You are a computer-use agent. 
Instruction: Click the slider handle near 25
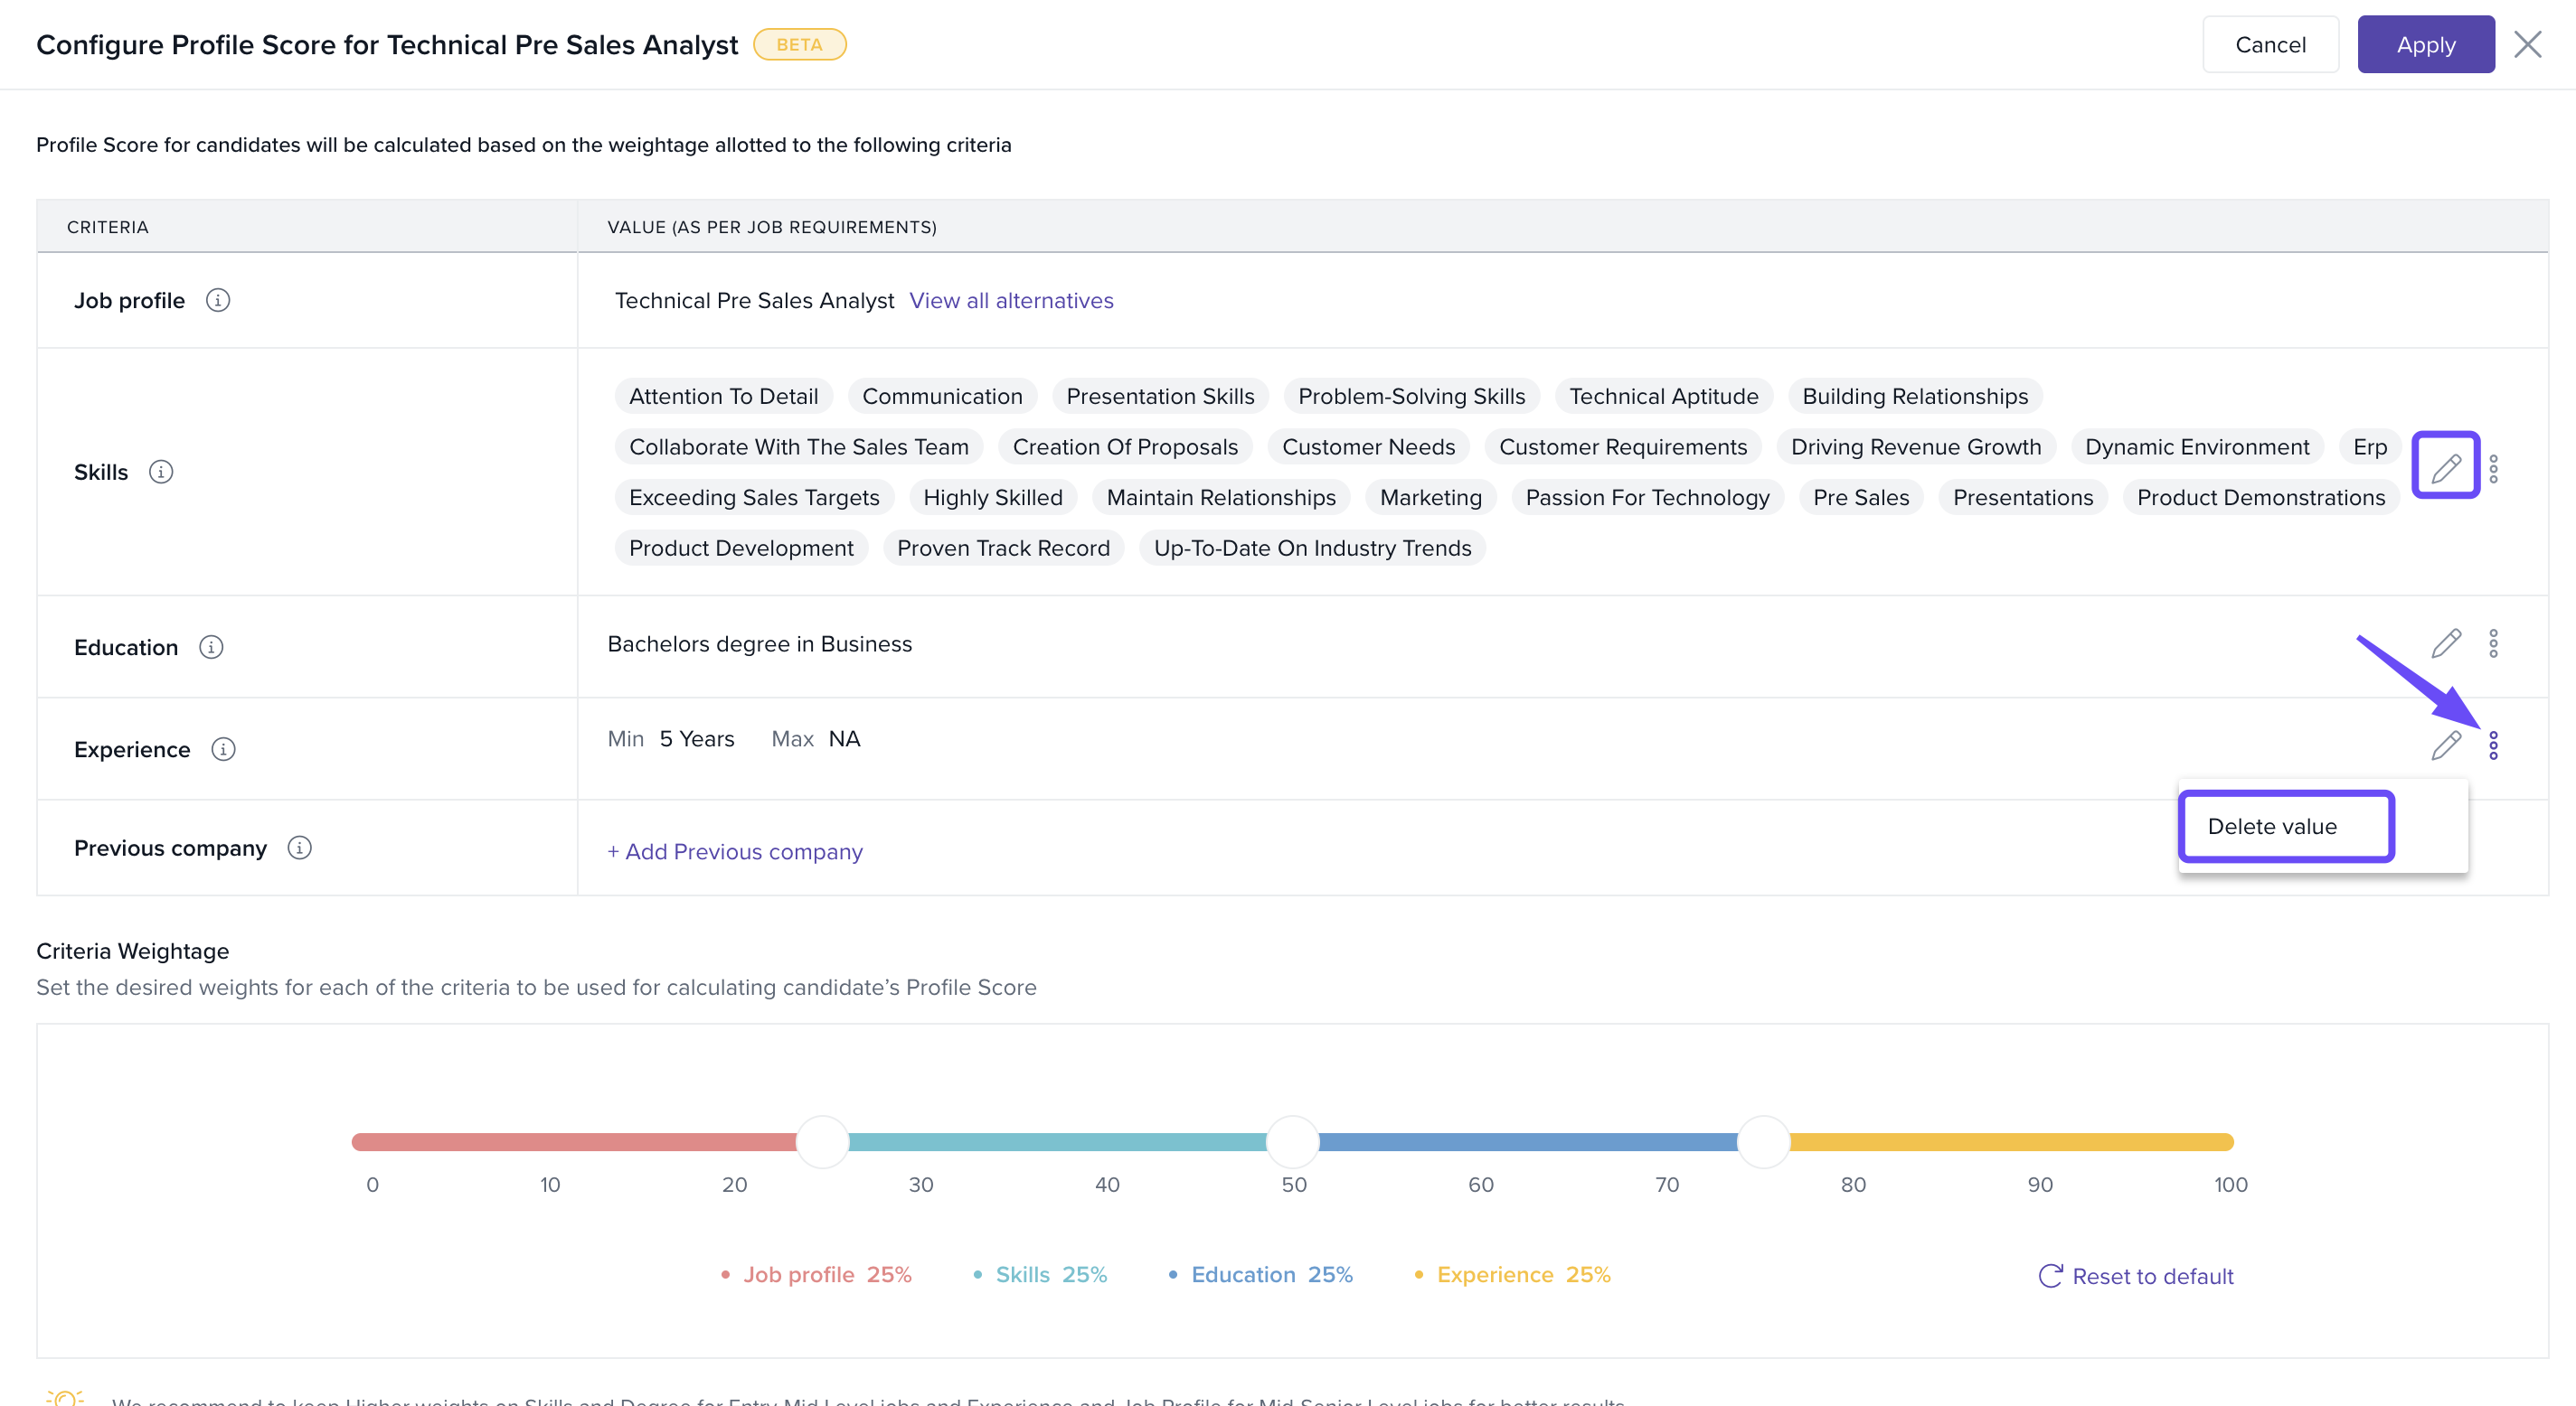point(822,1142)
